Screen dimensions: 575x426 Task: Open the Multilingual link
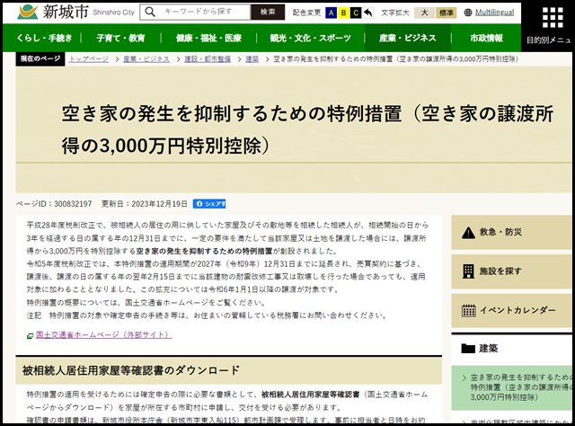click(494, 13)
